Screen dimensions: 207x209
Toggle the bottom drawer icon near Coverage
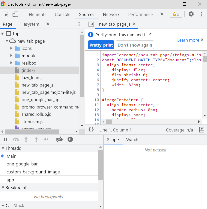pos(202,129)
